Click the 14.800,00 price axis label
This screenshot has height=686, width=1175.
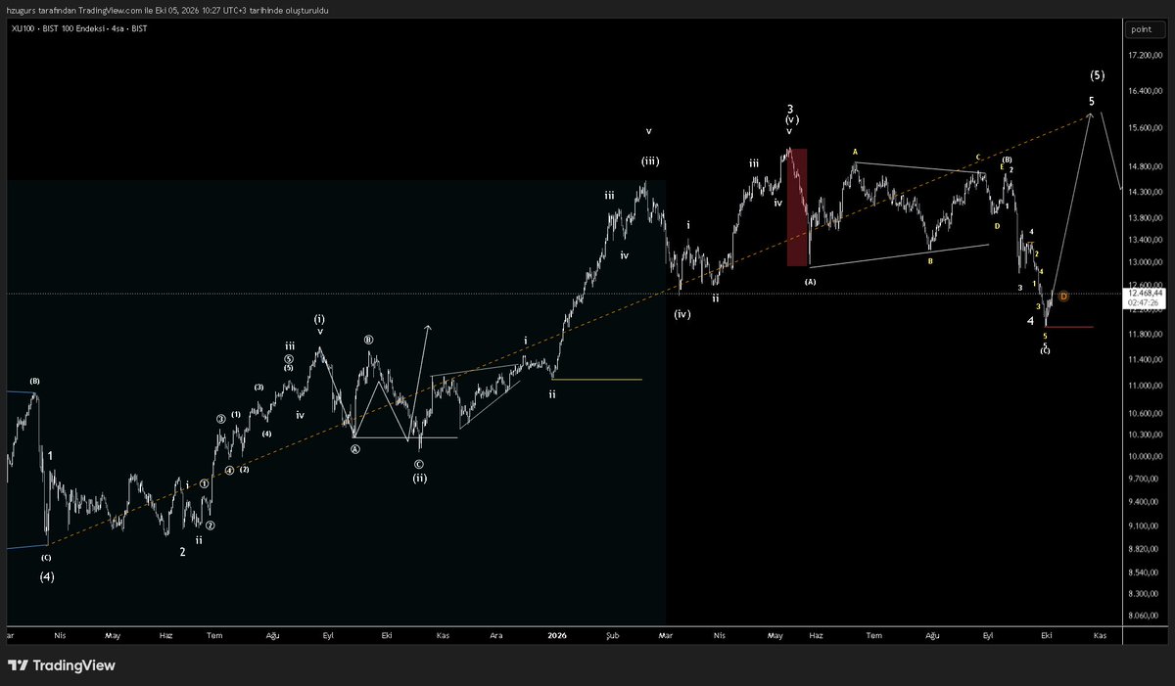click(1145, 167)
